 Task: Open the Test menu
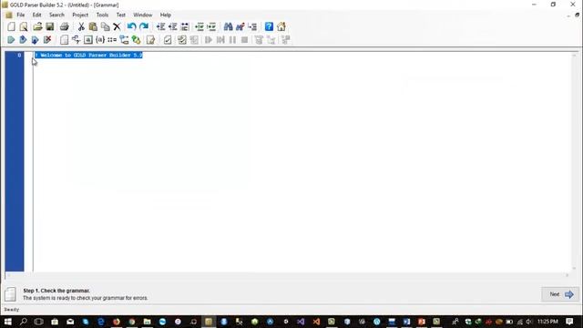121,15
